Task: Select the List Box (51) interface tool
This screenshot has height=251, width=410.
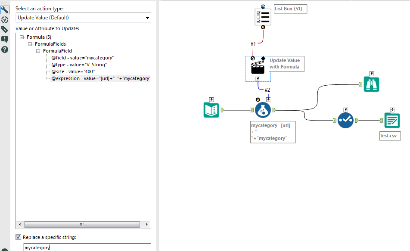Action: click(x=263, y=17)
